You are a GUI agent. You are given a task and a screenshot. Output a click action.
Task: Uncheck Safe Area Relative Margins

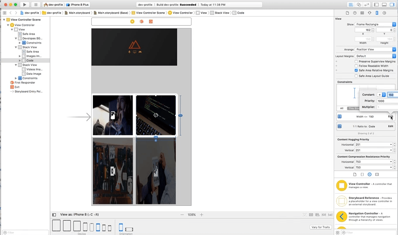pos(356,70)
